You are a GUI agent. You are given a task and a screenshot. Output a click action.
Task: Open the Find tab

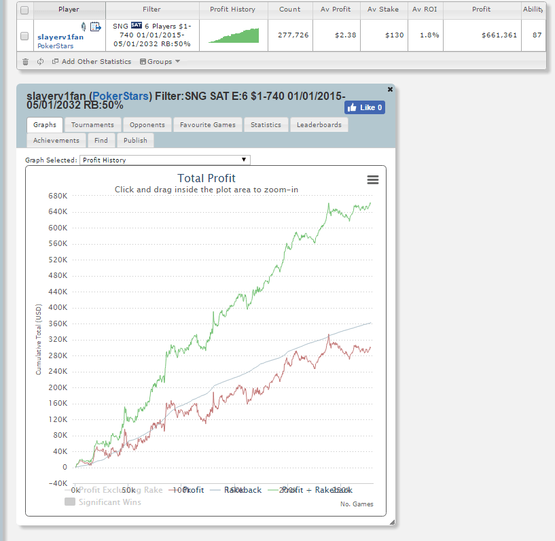[x=101, y=140]
